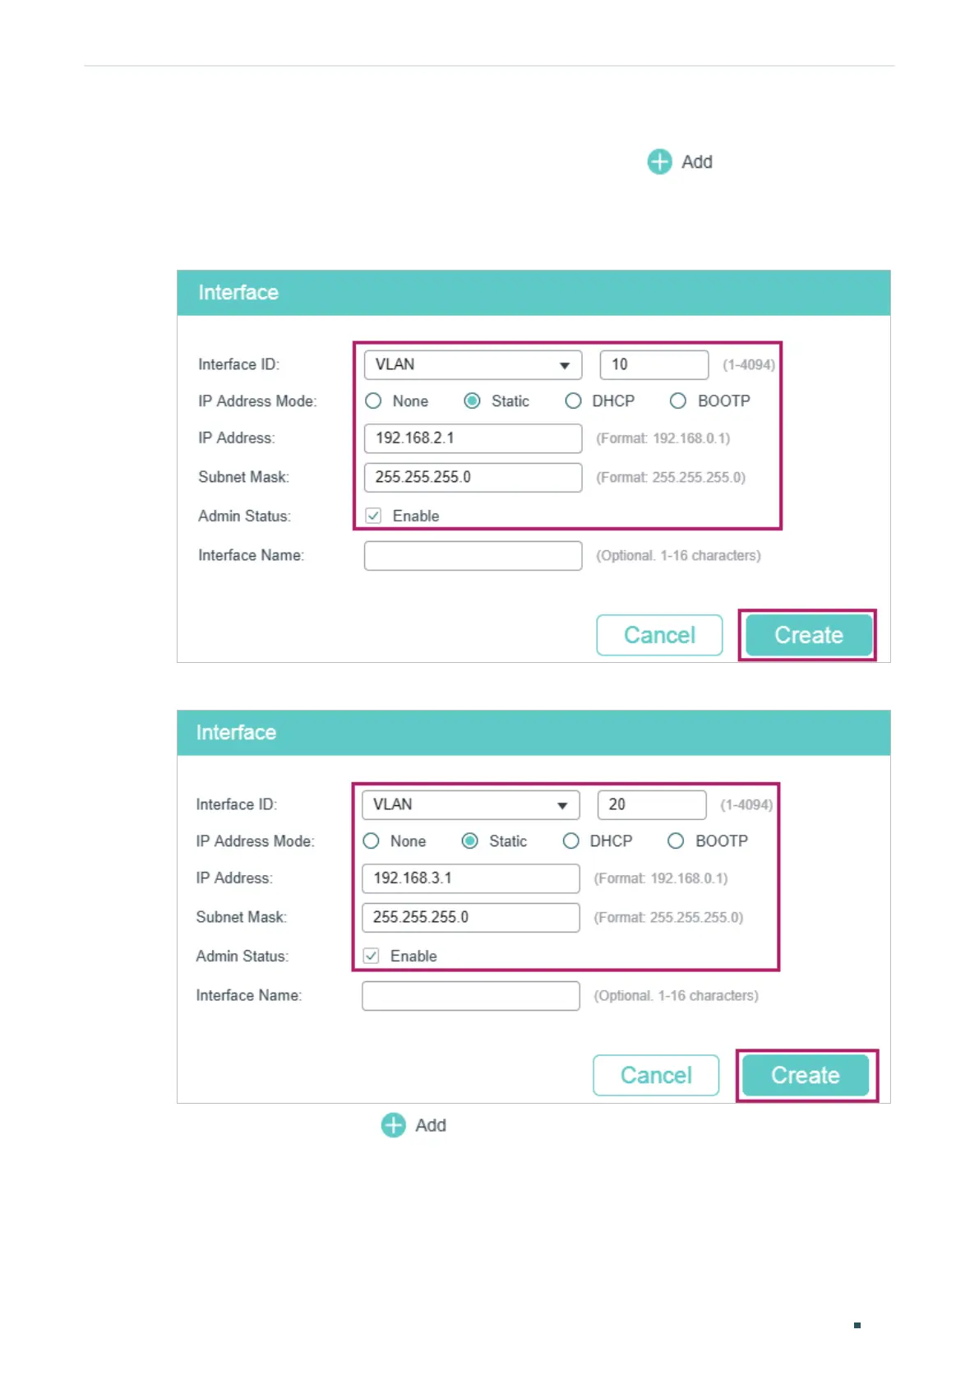
Task: Click the Subnet Mask field in the first form
Action: [x=473, y=477]
